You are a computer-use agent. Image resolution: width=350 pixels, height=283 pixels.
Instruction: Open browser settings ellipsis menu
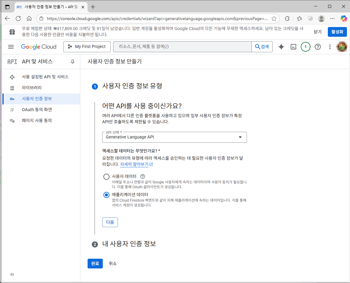click(332, 19)
